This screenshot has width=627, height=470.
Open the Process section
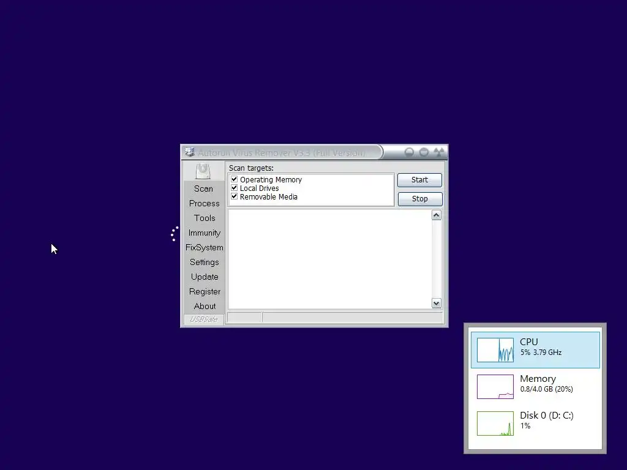tap(205, 203)
